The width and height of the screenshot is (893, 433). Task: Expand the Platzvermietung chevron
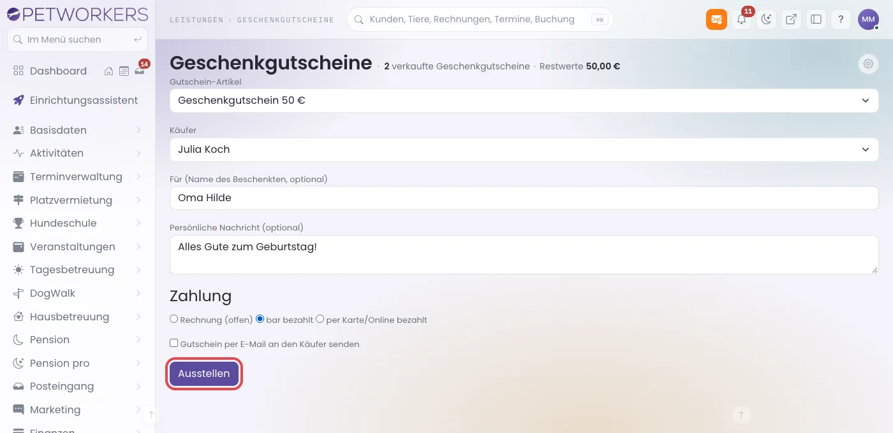click(138, 200)
